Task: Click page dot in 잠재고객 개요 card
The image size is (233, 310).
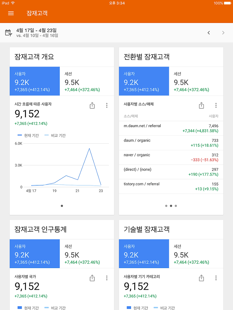Action: point(62,206)
